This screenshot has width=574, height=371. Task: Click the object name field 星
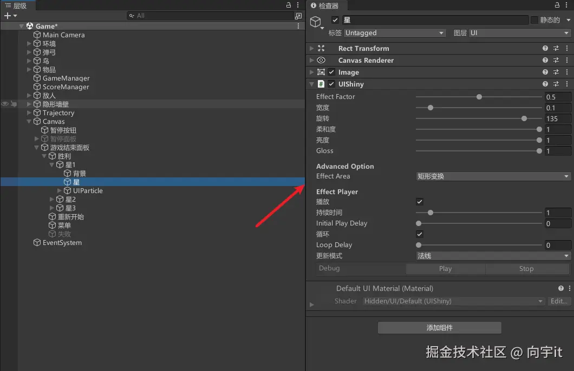tap(435, 20)
